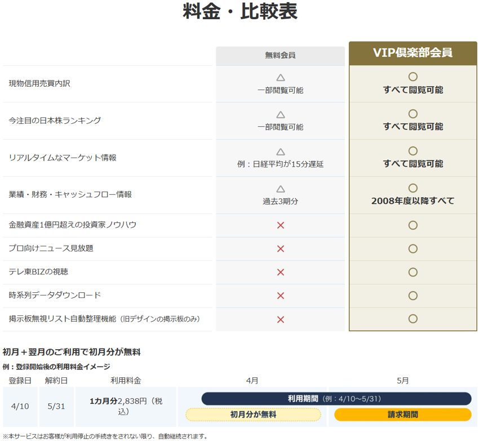Click the 利用料金 column header
479x441 pixels.
pos(126,381)
